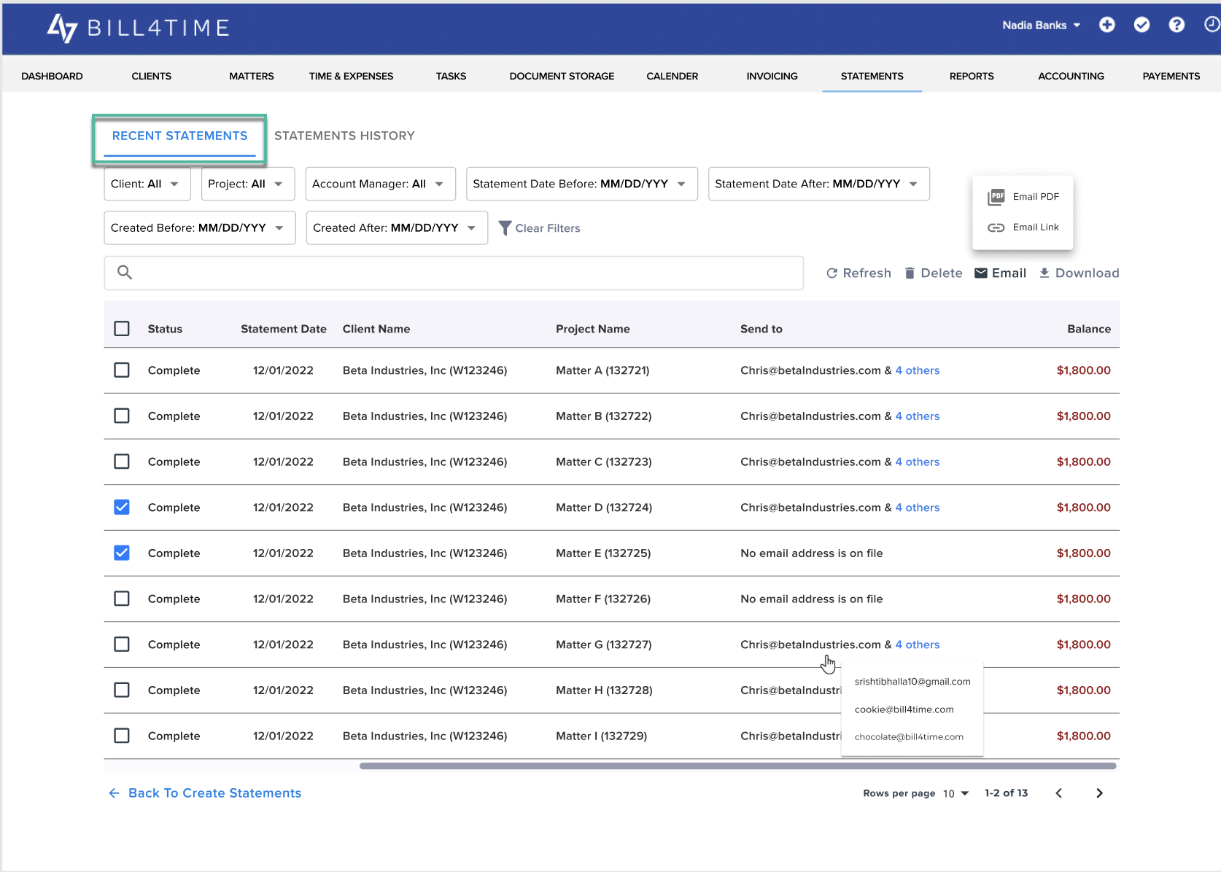Click the Email PDF option
Image resolution: width=1221 pixels, height=872 pixels.
point(1023,197)
